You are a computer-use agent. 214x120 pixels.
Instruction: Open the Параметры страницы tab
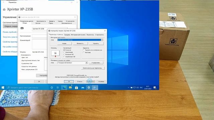(x=56, y=35)
